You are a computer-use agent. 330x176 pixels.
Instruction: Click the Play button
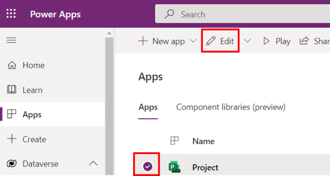[x=277, y=41]
